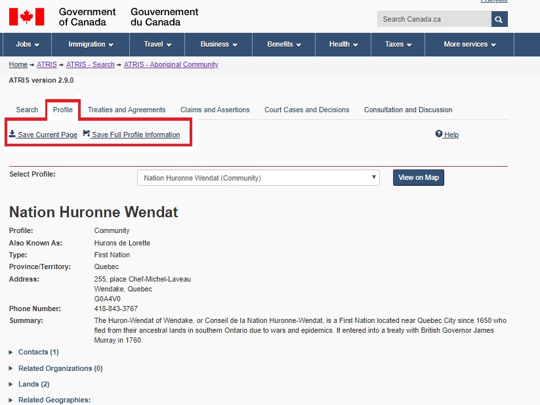Viewport: 540px width, 405px height.
Task: Expand the Related Organizations (0) section
Action: (60, 368)
